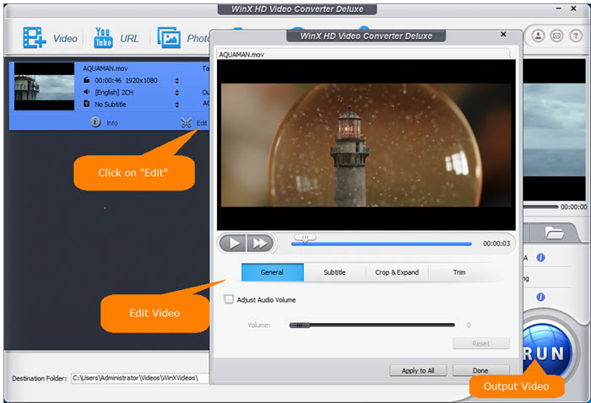Click the Destination Folder path field
The image size is (591, 403).
point(140,378)
